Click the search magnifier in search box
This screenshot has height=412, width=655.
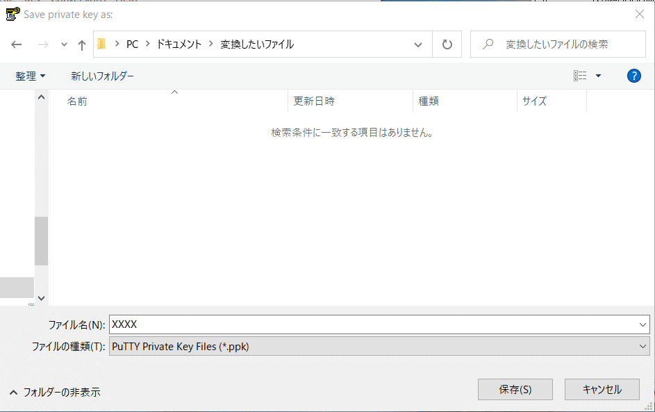pos(489,44)
